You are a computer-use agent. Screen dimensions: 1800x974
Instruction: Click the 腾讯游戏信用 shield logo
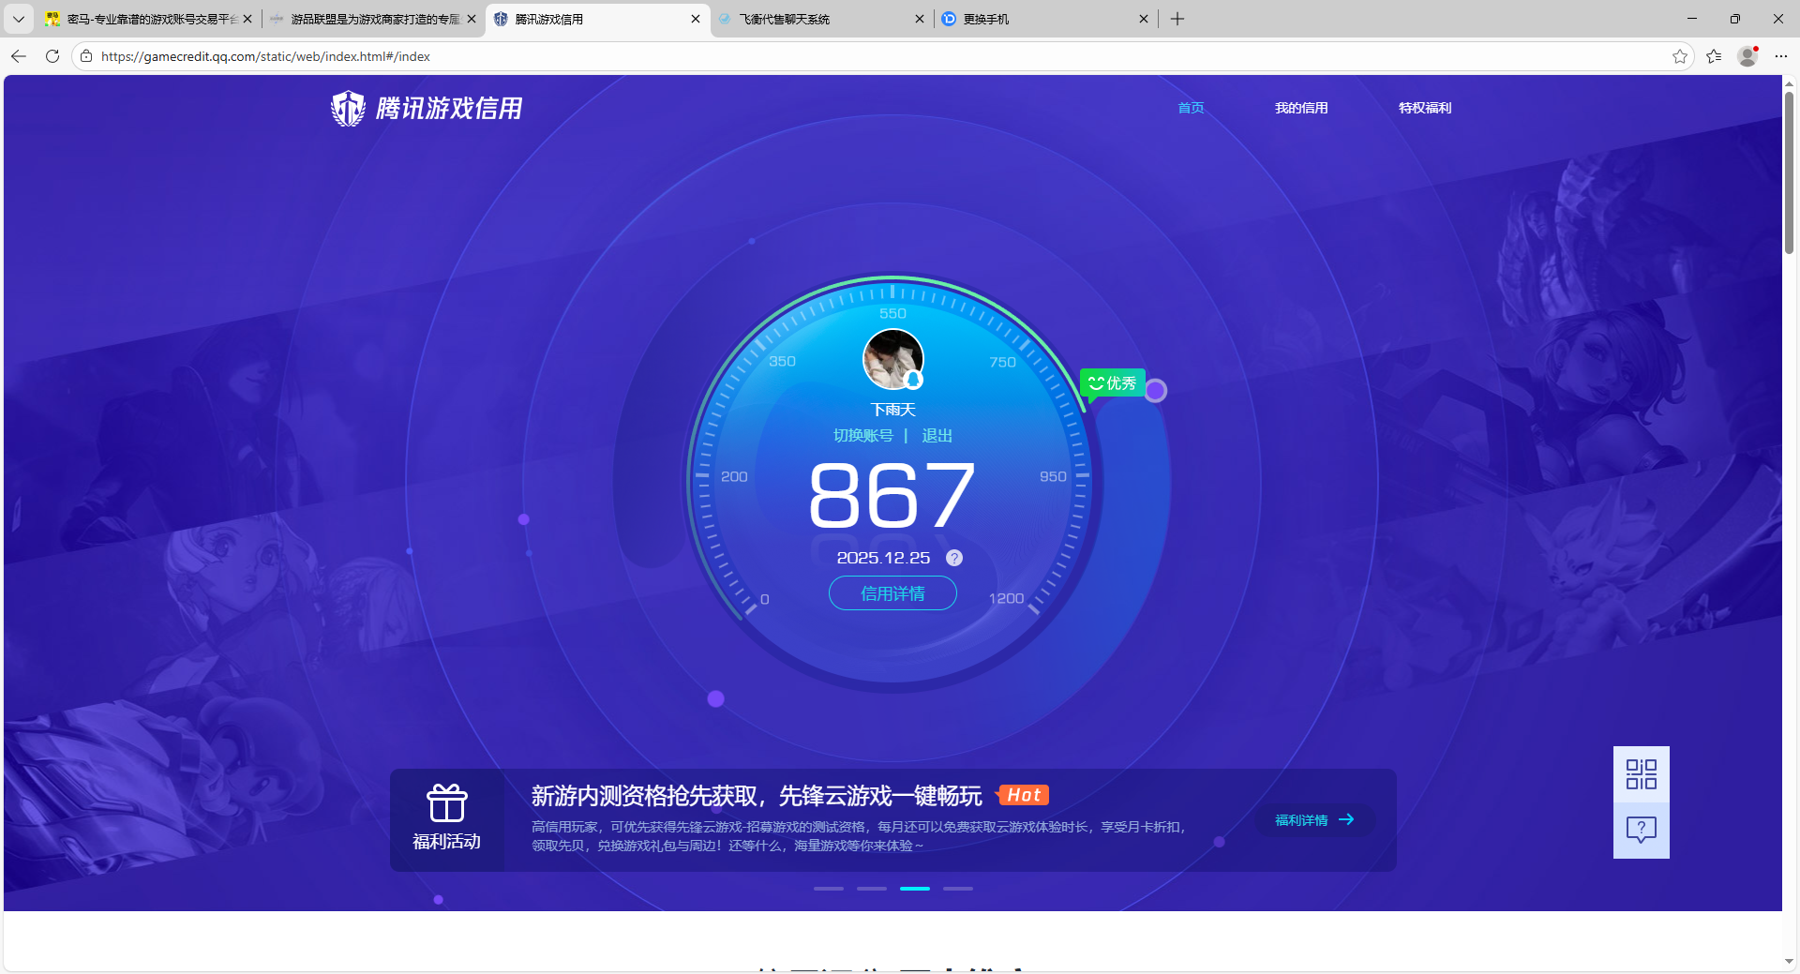(347, 108)
